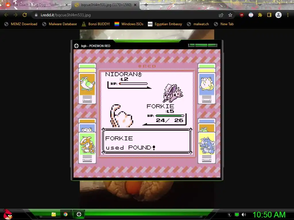Click the Nidoran enemy sprite
Image resolution: width=294 pixels, height=220 pixels.
172,93
